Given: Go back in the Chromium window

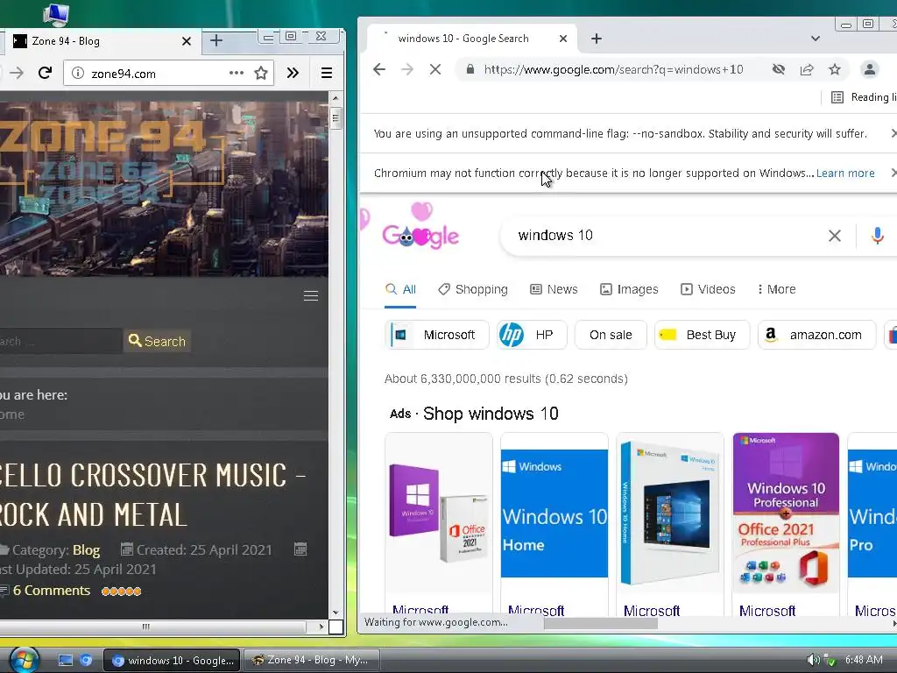Looking at the screenshot, I should coord(378,69).
